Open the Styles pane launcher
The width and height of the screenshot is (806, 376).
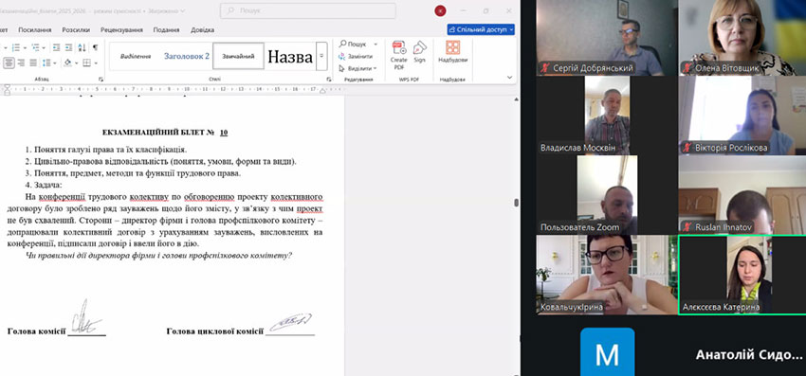[328, 80]
